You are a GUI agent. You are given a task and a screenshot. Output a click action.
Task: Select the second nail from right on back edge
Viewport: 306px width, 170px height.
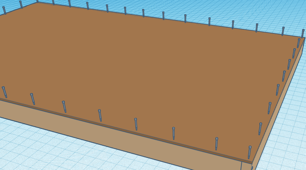tap(283, 31)
